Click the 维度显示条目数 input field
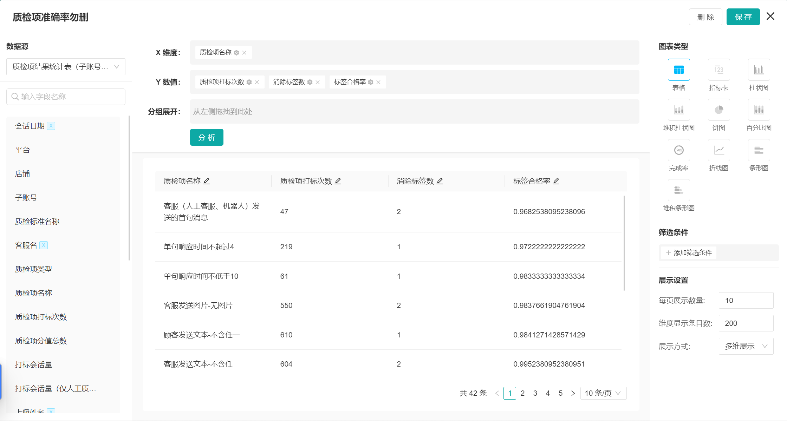Viewport: 787px width, 421px height. (746, 323)
